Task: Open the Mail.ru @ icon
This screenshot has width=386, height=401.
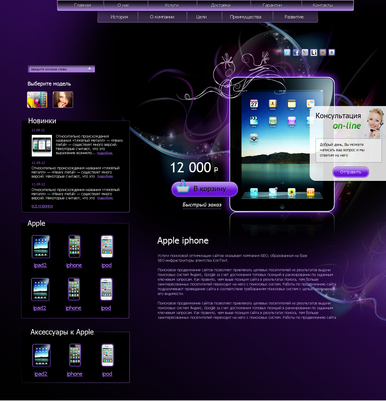Action: pos(323,53)
